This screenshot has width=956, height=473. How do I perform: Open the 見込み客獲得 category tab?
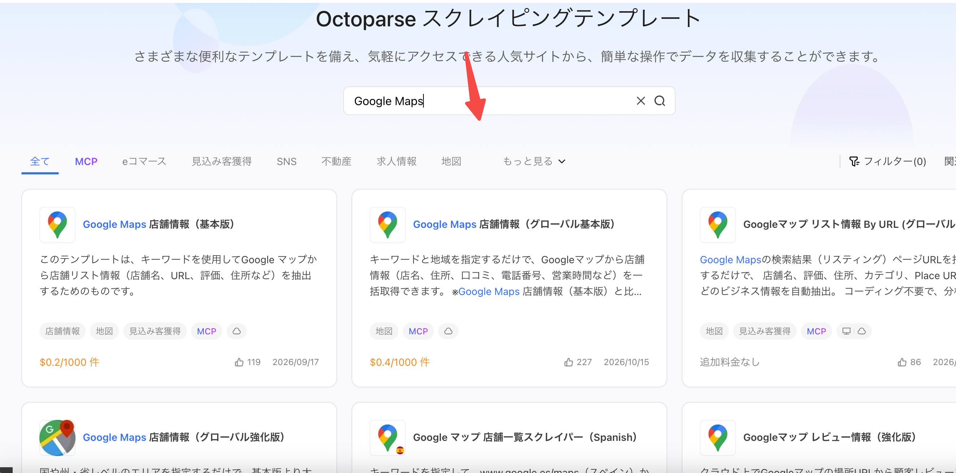221,161
